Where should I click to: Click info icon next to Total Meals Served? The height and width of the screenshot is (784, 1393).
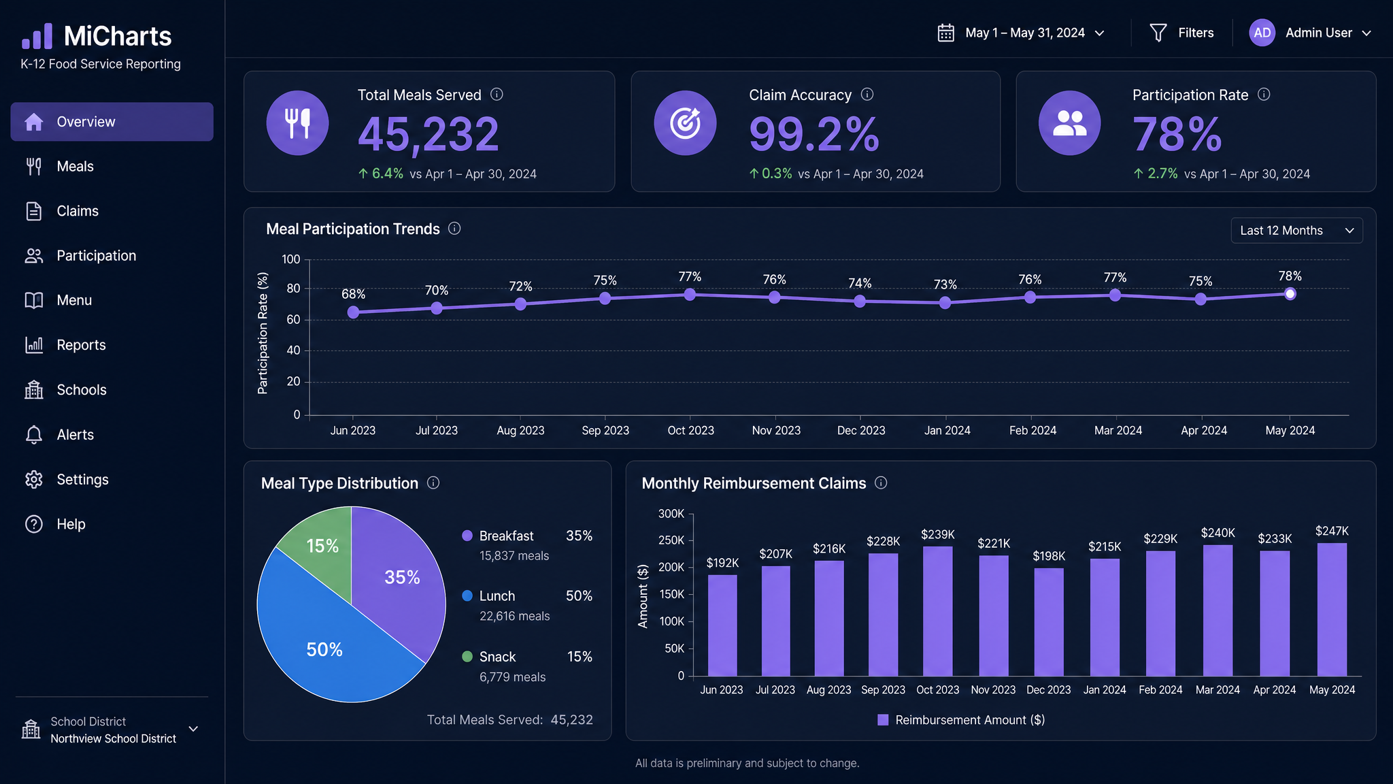[x=497, y=95]
